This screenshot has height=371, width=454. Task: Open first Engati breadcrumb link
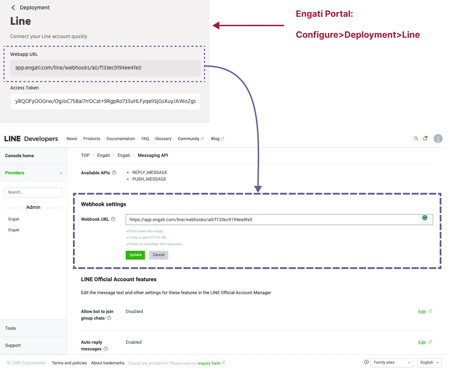[103, 155]
